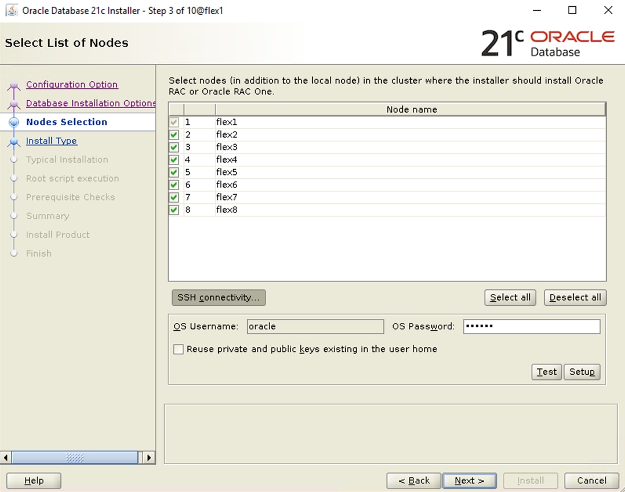Viewport: 625px width, 492px height.
Task: Test SSH connectivity with Test button
Action: pyautogui.click(x=546, y=372)
